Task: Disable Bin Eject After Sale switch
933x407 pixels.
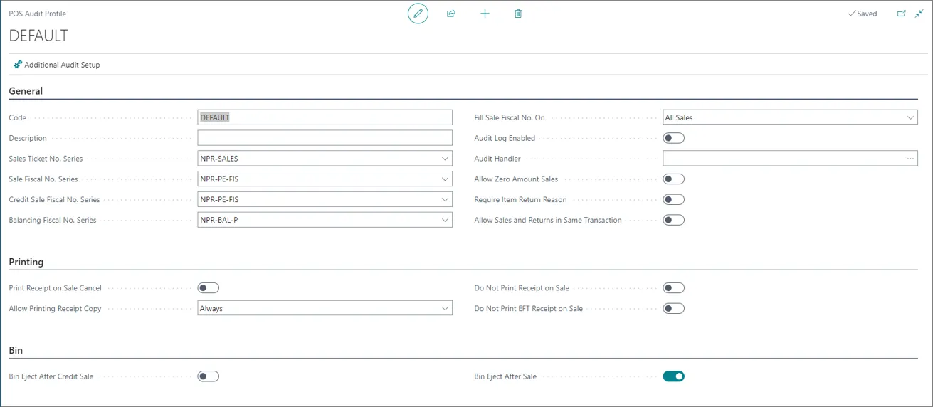Action: click(x=673, y=376)
